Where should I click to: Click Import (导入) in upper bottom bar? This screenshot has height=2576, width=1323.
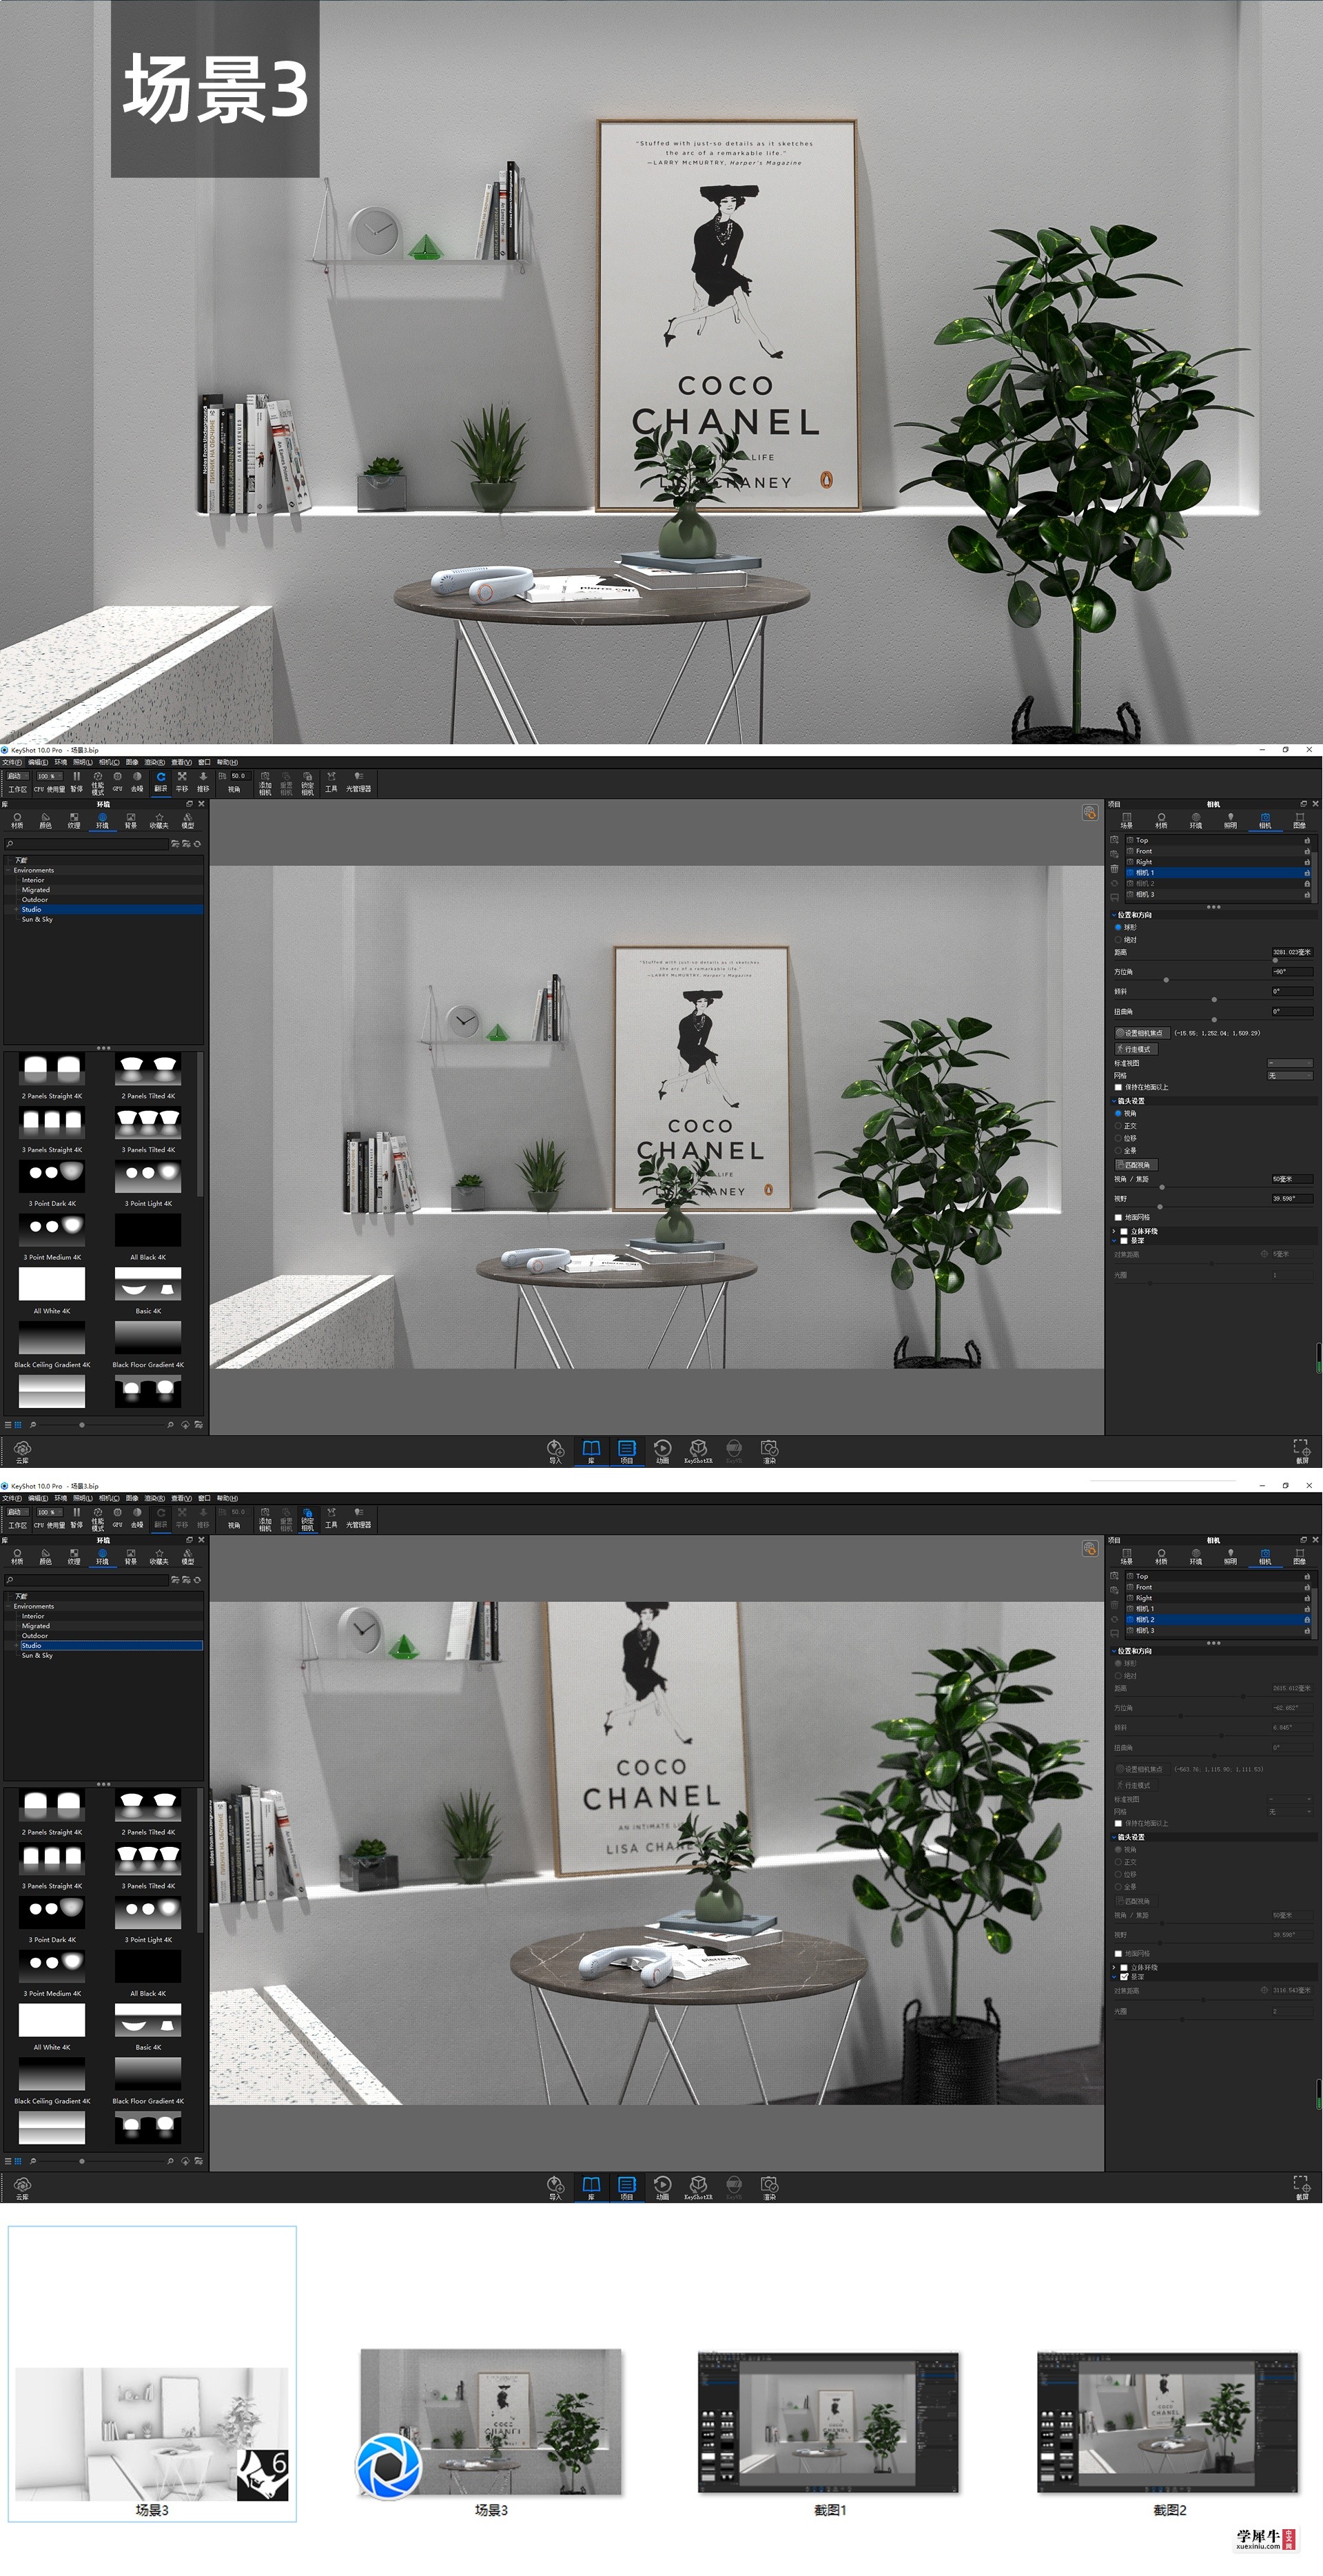[555, 1451]
